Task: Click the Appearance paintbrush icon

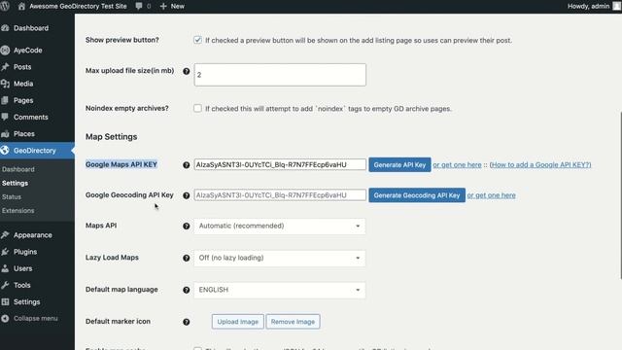Action: (x=5, y=235)
